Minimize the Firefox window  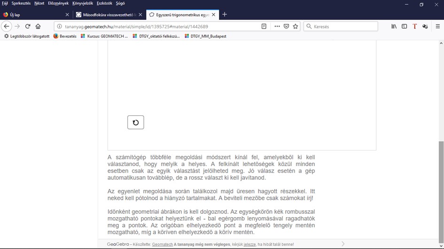click(406, 5)
